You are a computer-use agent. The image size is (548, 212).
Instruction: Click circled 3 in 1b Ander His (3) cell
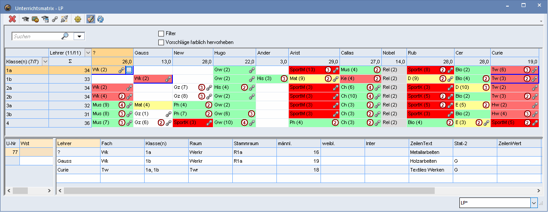(x=283, y=79)
